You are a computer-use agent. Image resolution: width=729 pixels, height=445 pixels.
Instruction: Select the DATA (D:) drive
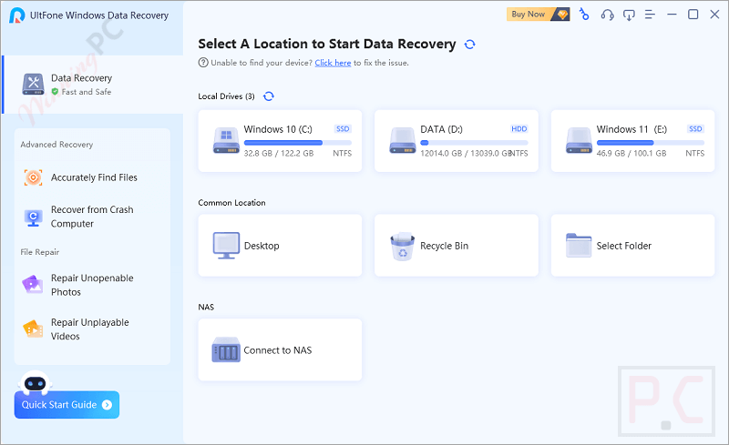(x=457, y=141)
